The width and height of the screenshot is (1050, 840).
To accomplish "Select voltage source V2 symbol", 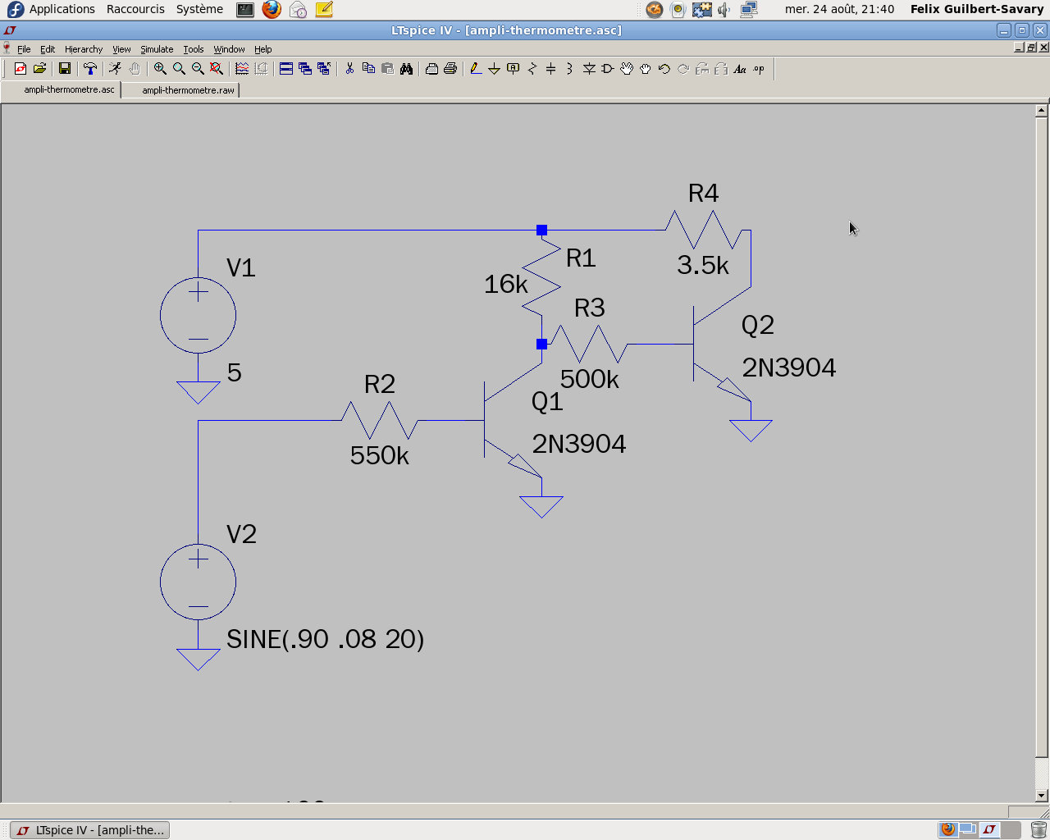I will [x=198, y=582].
